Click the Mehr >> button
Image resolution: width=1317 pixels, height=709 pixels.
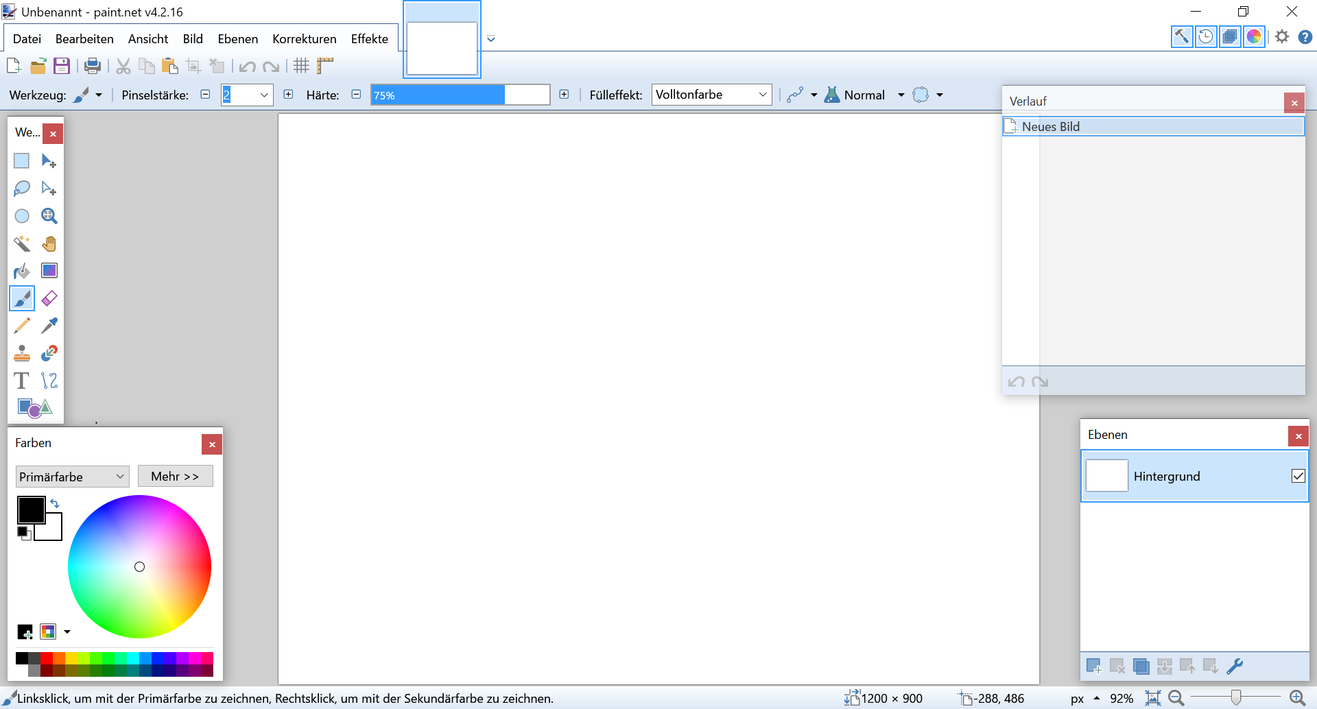[175, 477]
